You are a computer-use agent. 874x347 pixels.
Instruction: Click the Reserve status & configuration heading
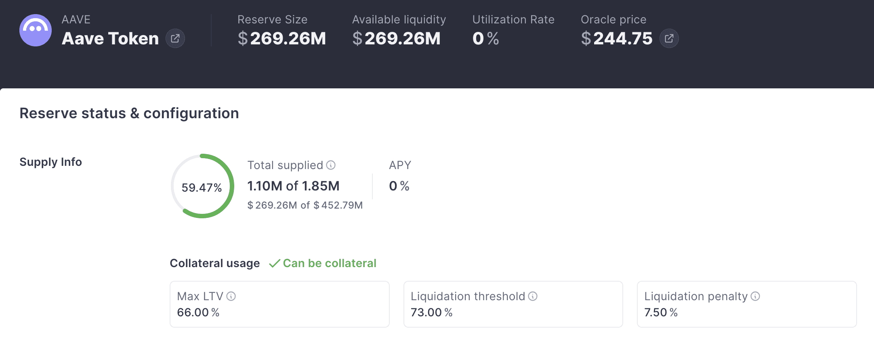click(x=129, y=113)
